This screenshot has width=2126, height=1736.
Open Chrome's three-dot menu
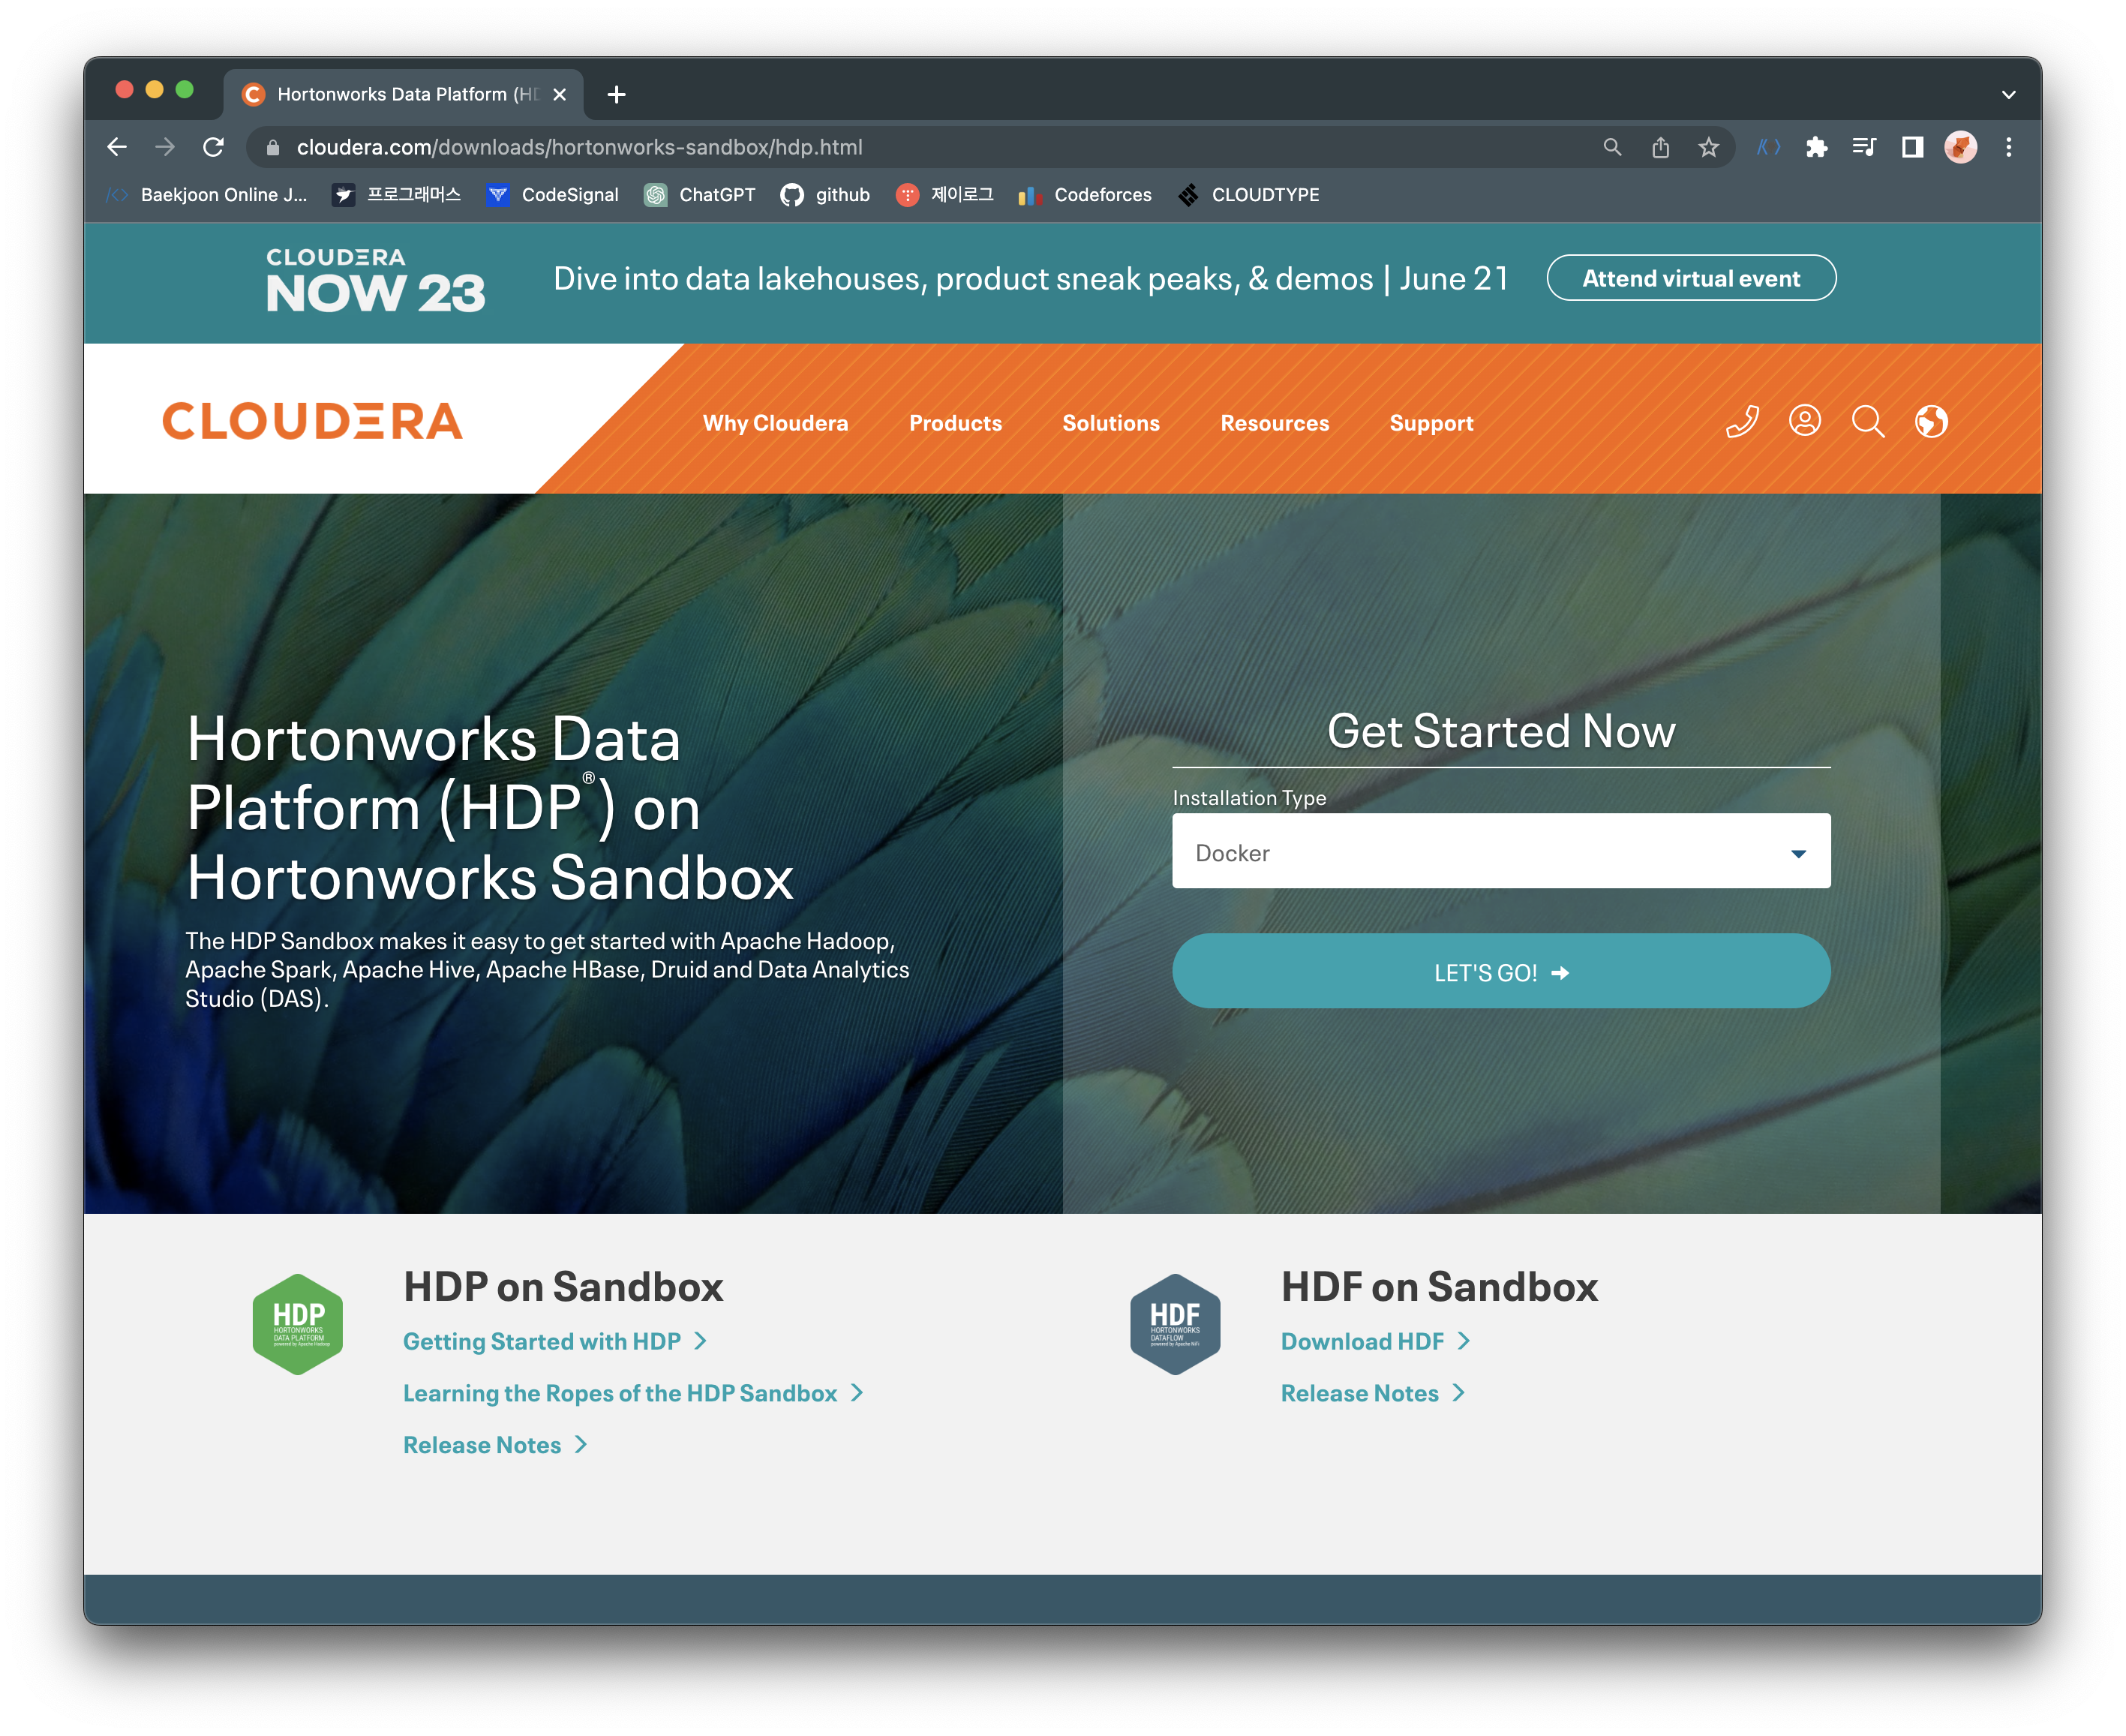coord(2009,147)
